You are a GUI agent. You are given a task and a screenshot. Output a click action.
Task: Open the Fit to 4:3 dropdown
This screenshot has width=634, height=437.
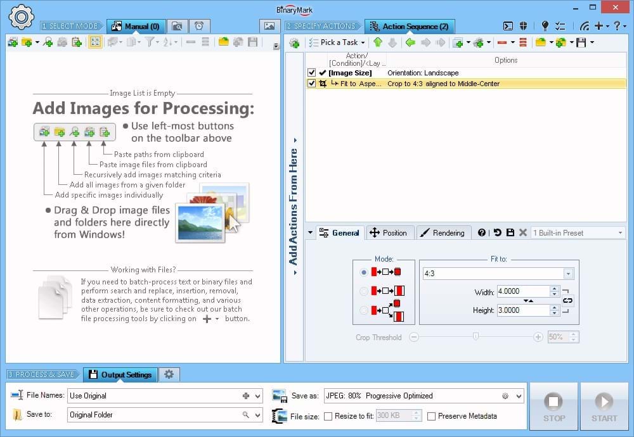coord(568,274)
